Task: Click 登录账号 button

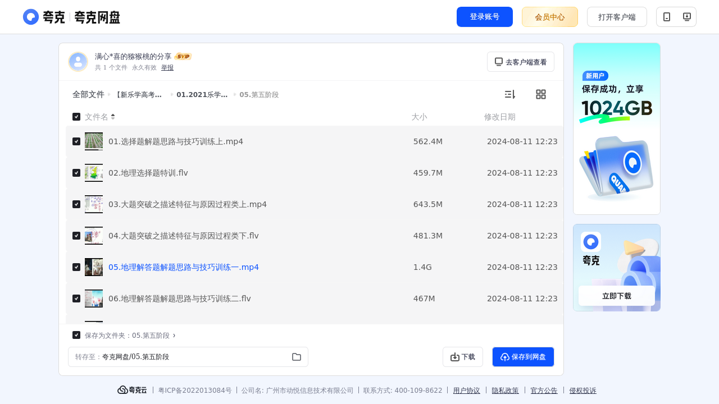Action: pos(485,17)
